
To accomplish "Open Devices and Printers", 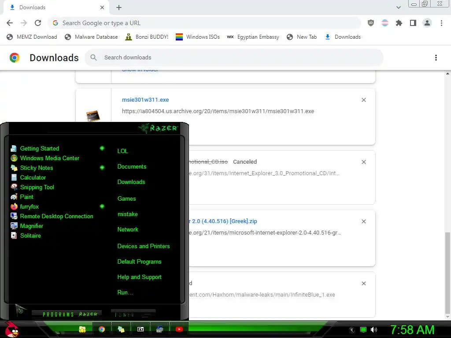I will (x=144, y=246).
